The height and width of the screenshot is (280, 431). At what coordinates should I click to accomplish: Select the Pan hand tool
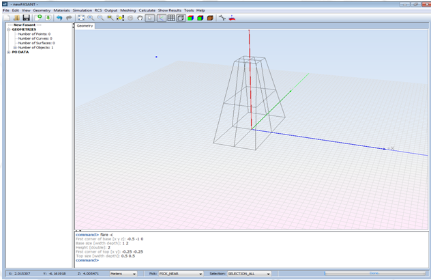pyautogui.click(x=140, y=18)
